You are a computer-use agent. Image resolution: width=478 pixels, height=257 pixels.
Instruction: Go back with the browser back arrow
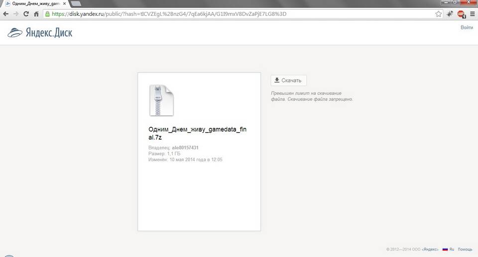[x=6, y=14]
